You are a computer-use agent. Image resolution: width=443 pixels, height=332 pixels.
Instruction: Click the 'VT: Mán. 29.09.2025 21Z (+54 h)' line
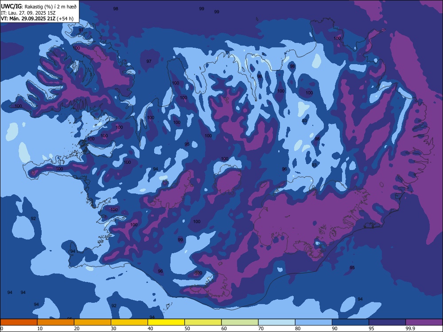click(37, 19)
